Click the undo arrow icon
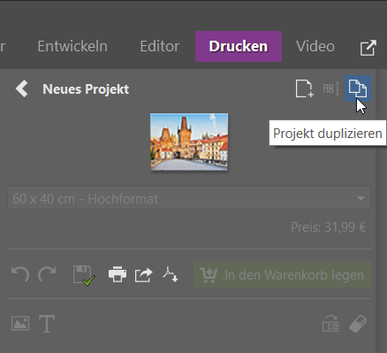 coord(20,274)
